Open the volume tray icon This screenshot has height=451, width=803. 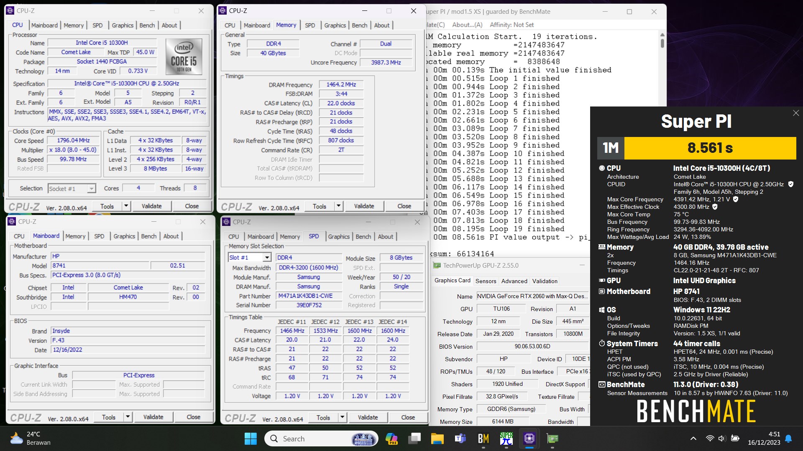coord(721,438)
